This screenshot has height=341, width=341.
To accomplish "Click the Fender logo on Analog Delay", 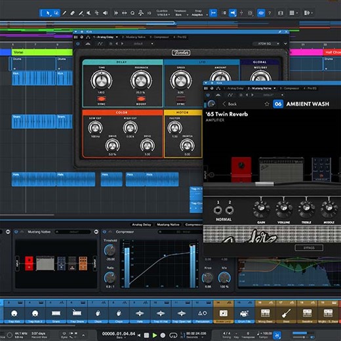I will pyautogui.click(x=181, y=52).
